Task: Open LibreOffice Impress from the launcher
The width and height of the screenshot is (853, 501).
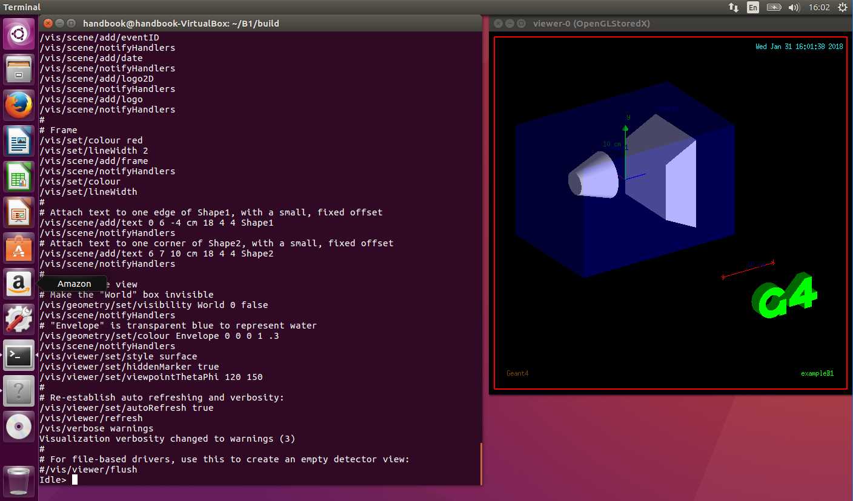Action: [x=19, y=212]
